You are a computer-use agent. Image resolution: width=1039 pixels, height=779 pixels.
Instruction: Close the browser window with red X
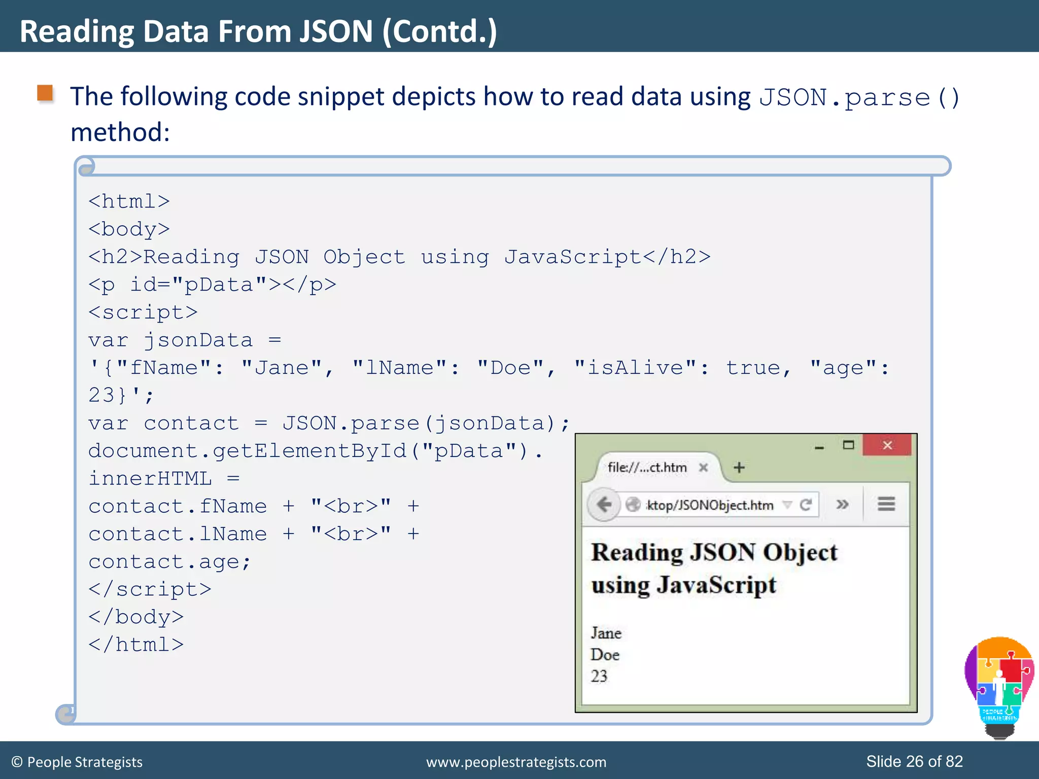887,445
